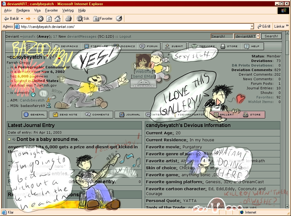The width and height of the screenshot is (291, 216).
Task: Expand the address bar dropdown
Action: pyautogui.click(x=252, y=26)
